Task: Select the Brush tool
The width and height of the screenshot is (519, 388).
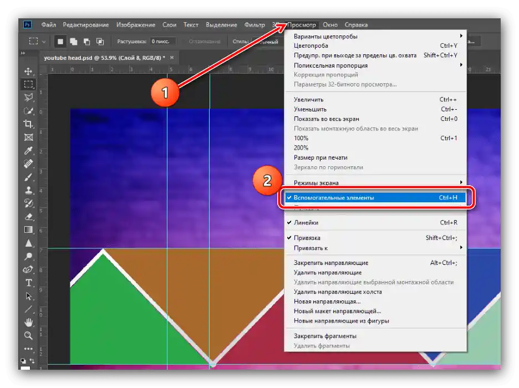Action: (x=28, y=177)
